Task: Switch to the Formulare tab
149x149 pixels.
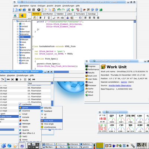Action: pos(80,14)
